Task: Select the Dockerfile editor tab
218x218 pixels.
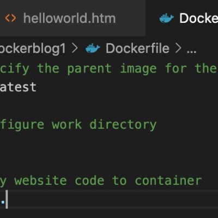Action: [182, 18]
